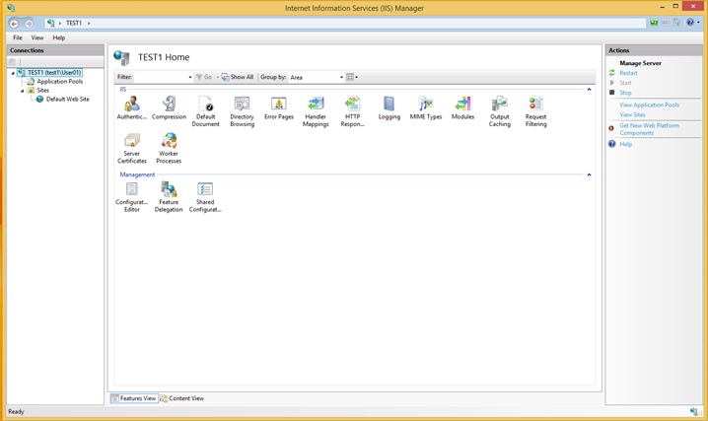This screenshot has width=708, height=421.
Task: Click the status bar network icon
Action: 694,411
